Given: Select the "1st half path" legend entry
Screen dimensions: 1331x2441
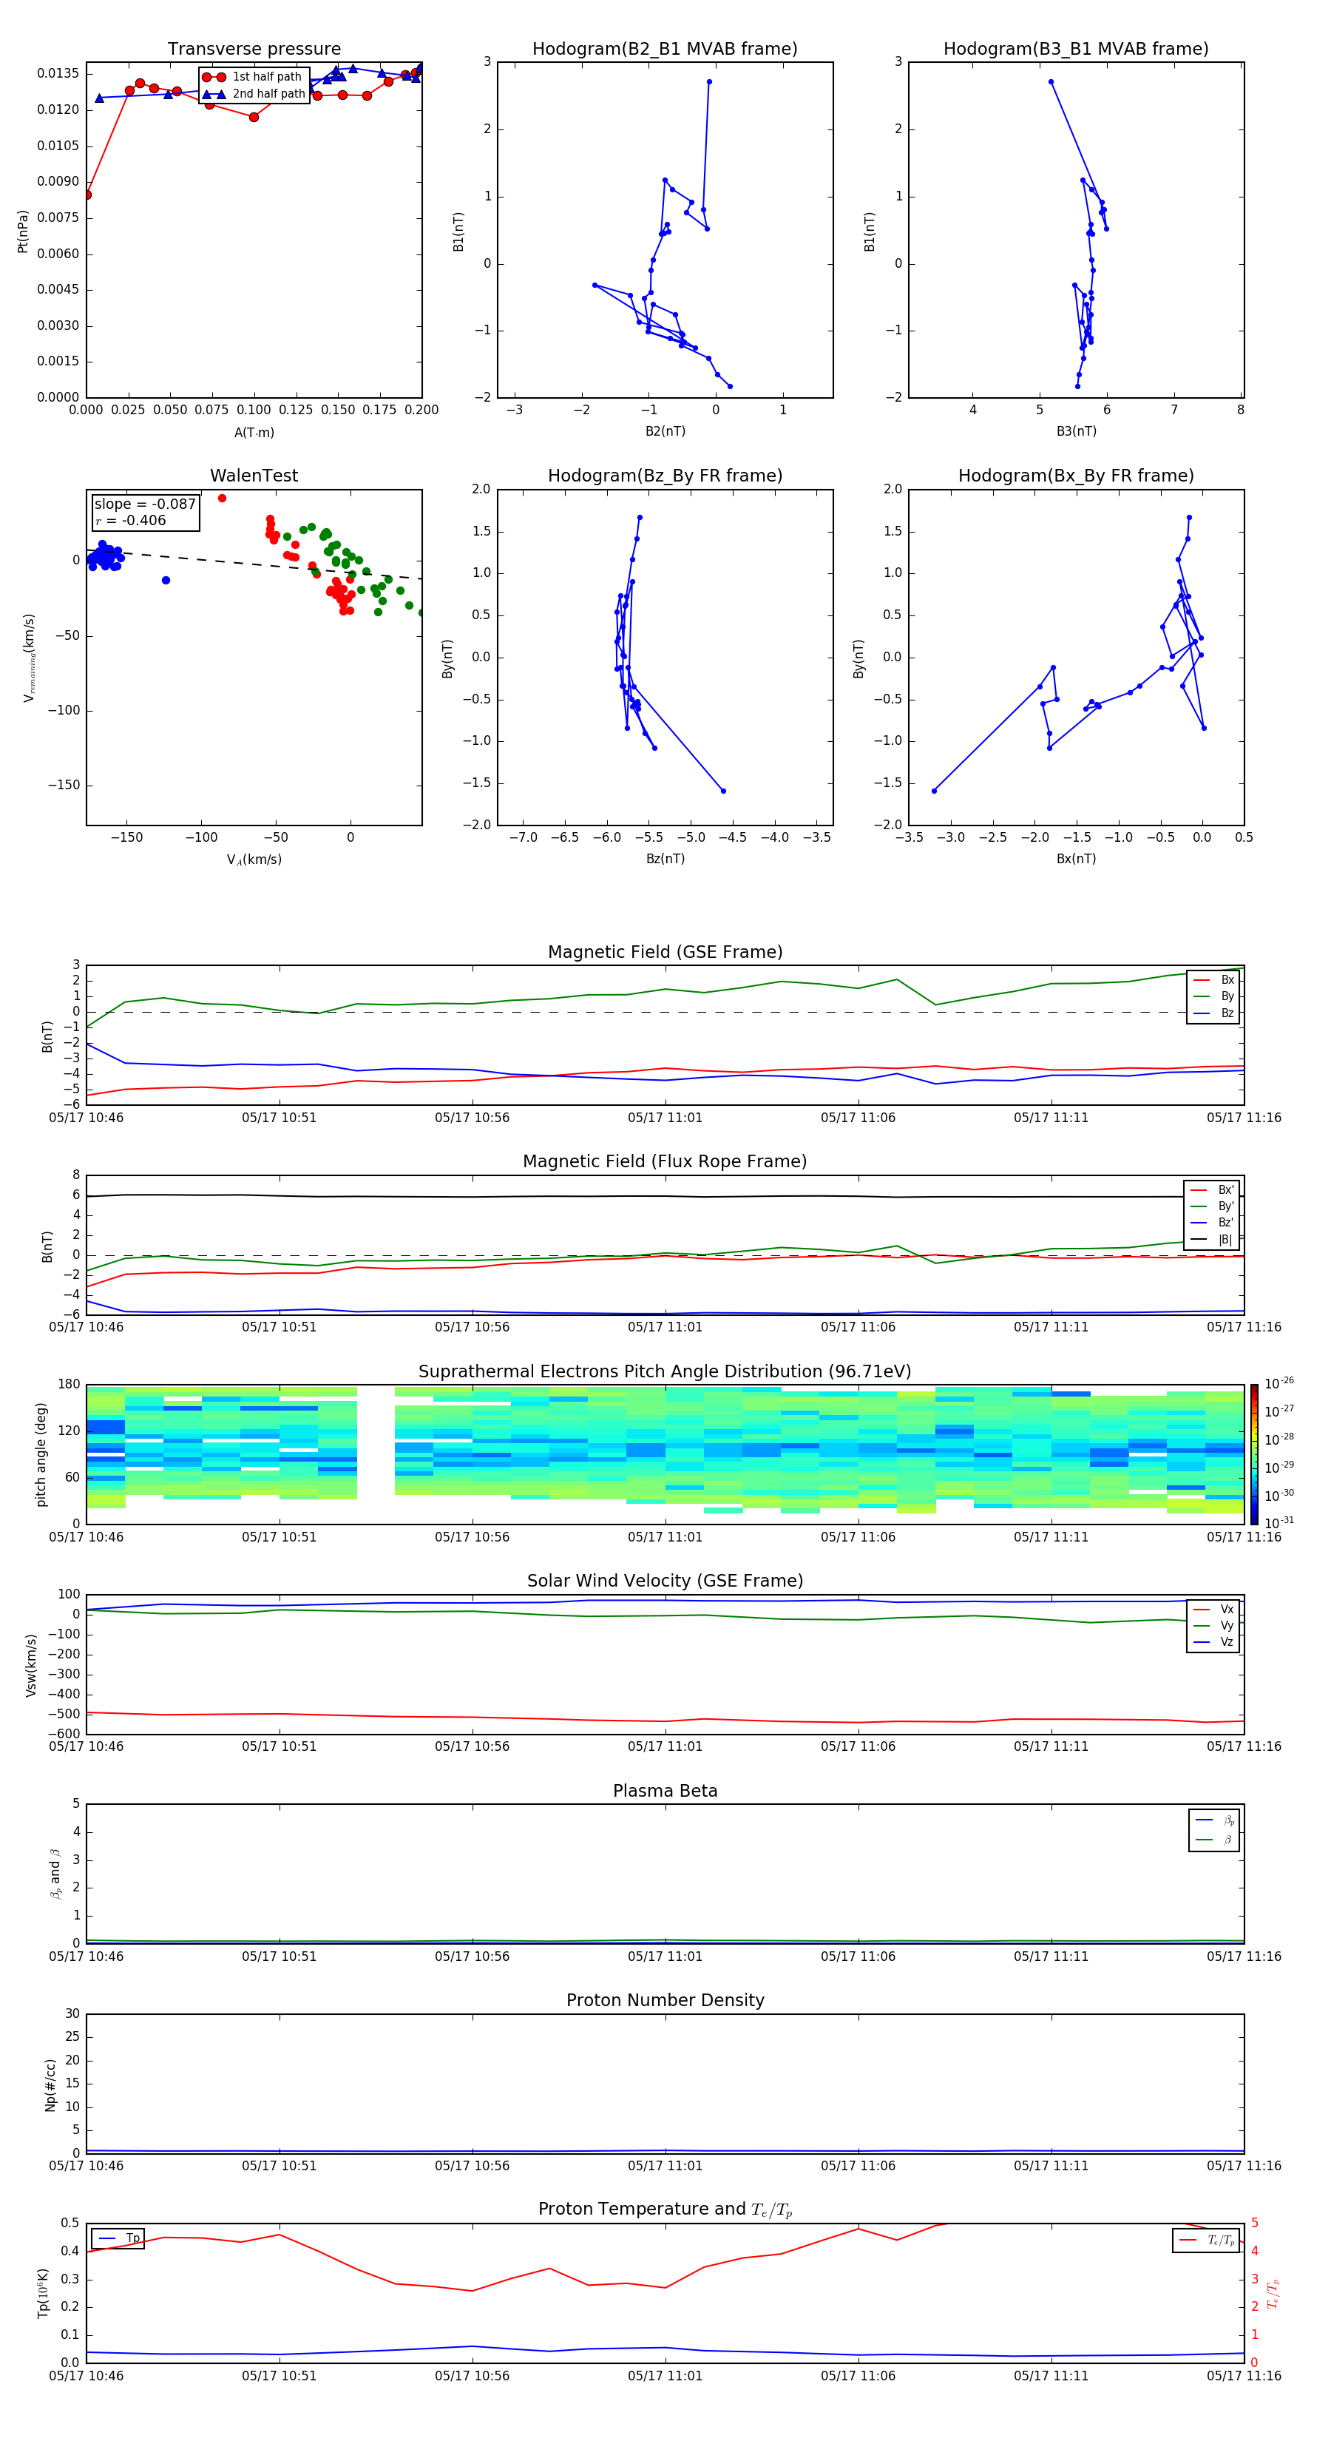Looking at the screenshot, I should click(253, 77).
